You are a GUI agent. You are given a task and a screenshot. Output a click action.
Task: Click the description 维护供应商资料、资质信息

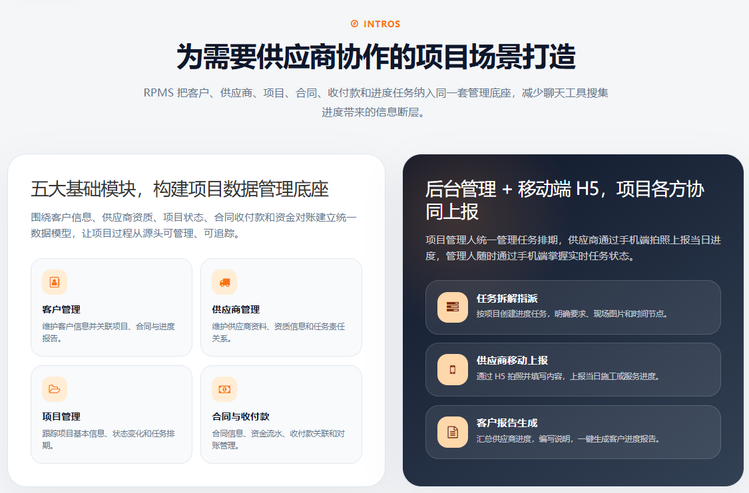(278, 332)
